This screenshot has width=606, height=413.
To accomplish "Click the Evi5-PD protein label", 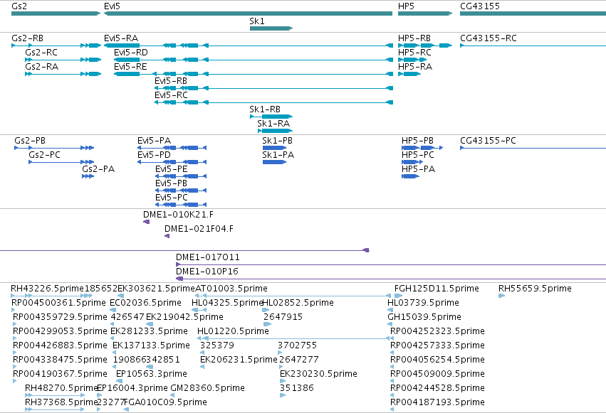I will (155, 155).
